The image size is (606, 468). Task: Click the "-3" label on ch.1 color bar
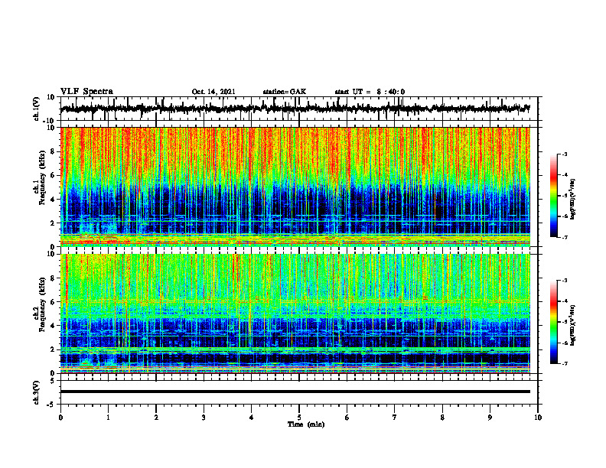pyautogui.click(x=565, y=154)
